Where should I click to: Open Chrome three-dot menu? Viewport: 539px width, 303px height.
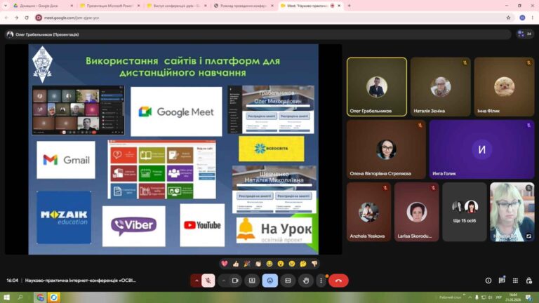[533, 18]
